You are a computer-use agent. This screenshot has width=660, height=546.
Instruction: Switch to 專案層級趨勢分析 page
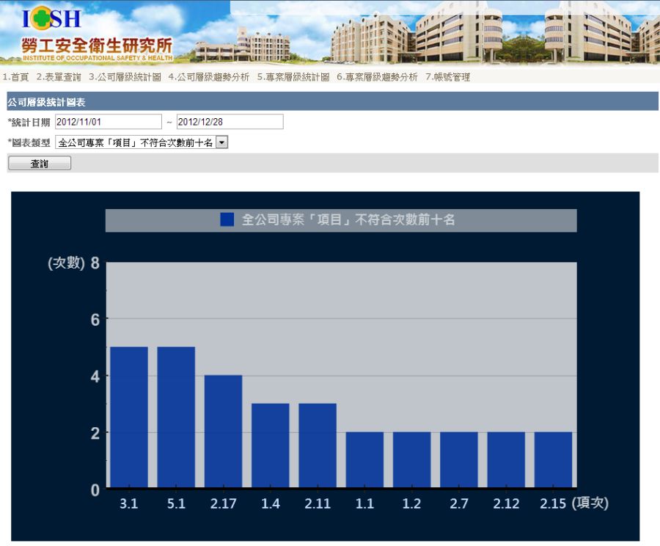[377, 77]
